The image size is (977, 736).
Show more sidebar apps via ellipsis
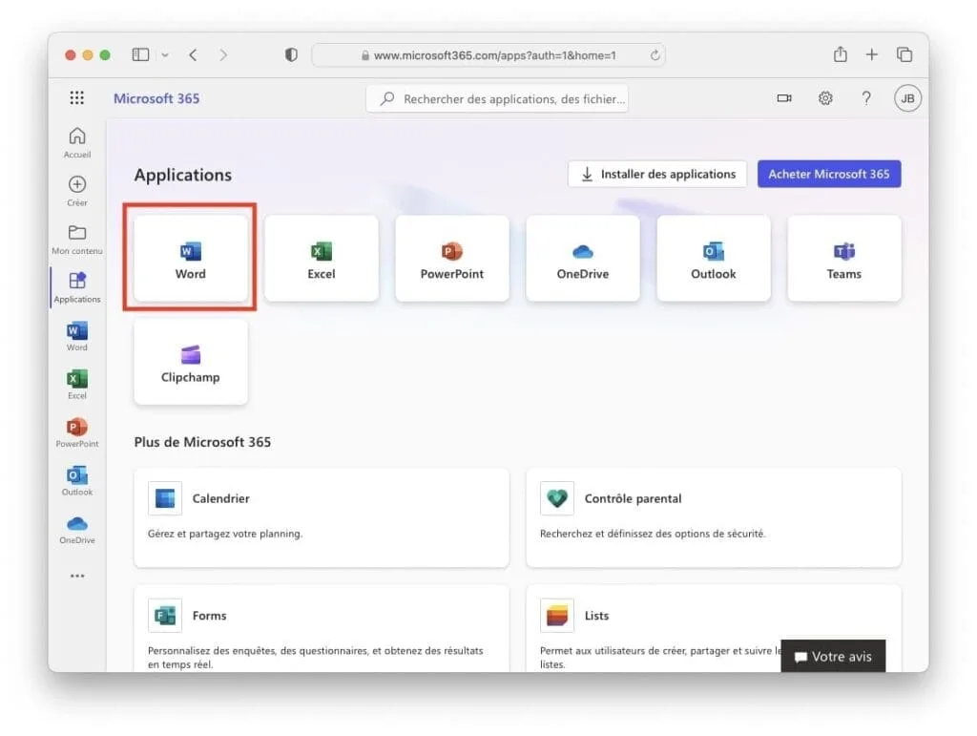[77, 576]
